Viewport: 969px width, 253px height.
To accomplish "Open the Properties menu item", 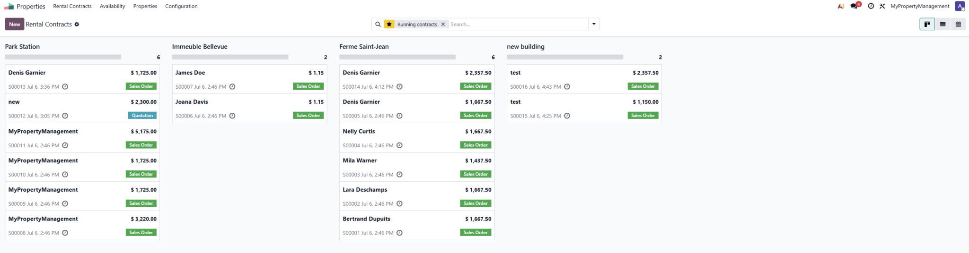I will [x=145, y=6].
